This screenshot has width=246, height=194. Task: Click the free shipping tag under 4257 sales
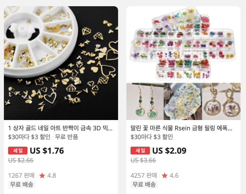pyautogui.click(x=144, y=184)
